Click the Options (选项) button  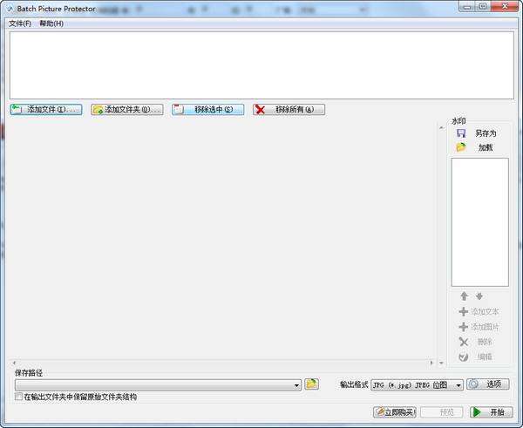coord(488,384)
